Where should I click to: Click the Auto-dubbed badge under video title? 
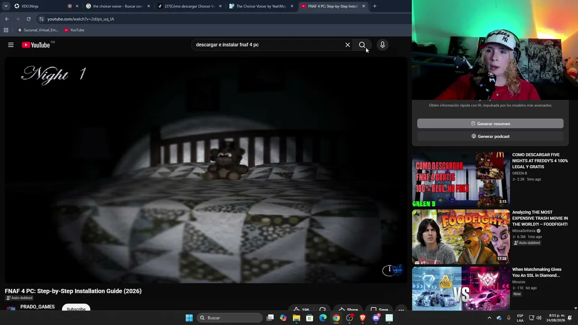point(19,298)
